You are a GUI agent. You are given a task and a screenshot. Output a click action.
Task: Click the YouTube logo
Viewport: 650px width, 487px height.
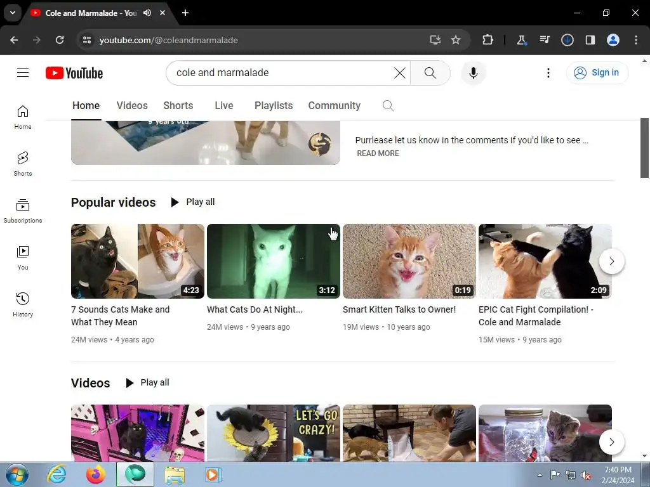point(74,73)
